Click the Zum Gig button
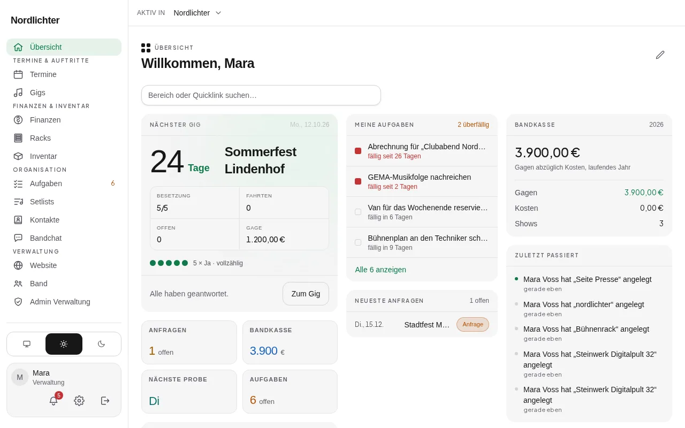The height and width of the screenshot is (428, 685). (x=306, y=294)
